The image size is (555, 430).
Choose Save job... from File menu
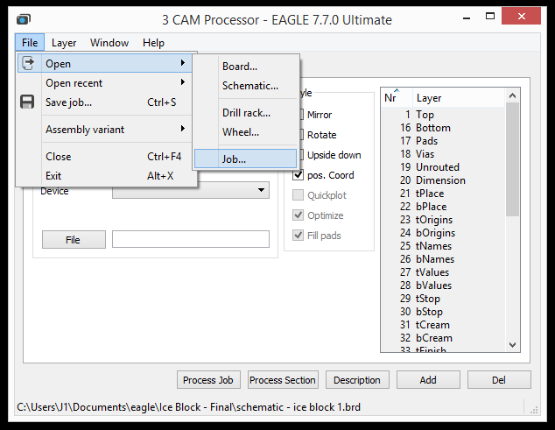(x=105, y=102)
